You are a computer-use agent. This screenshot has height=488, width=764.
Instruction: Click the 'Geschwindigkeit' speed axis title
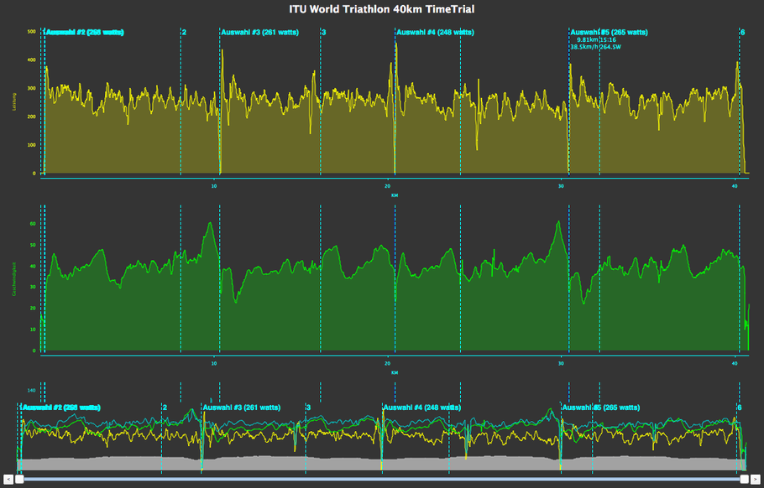(14, 278)
